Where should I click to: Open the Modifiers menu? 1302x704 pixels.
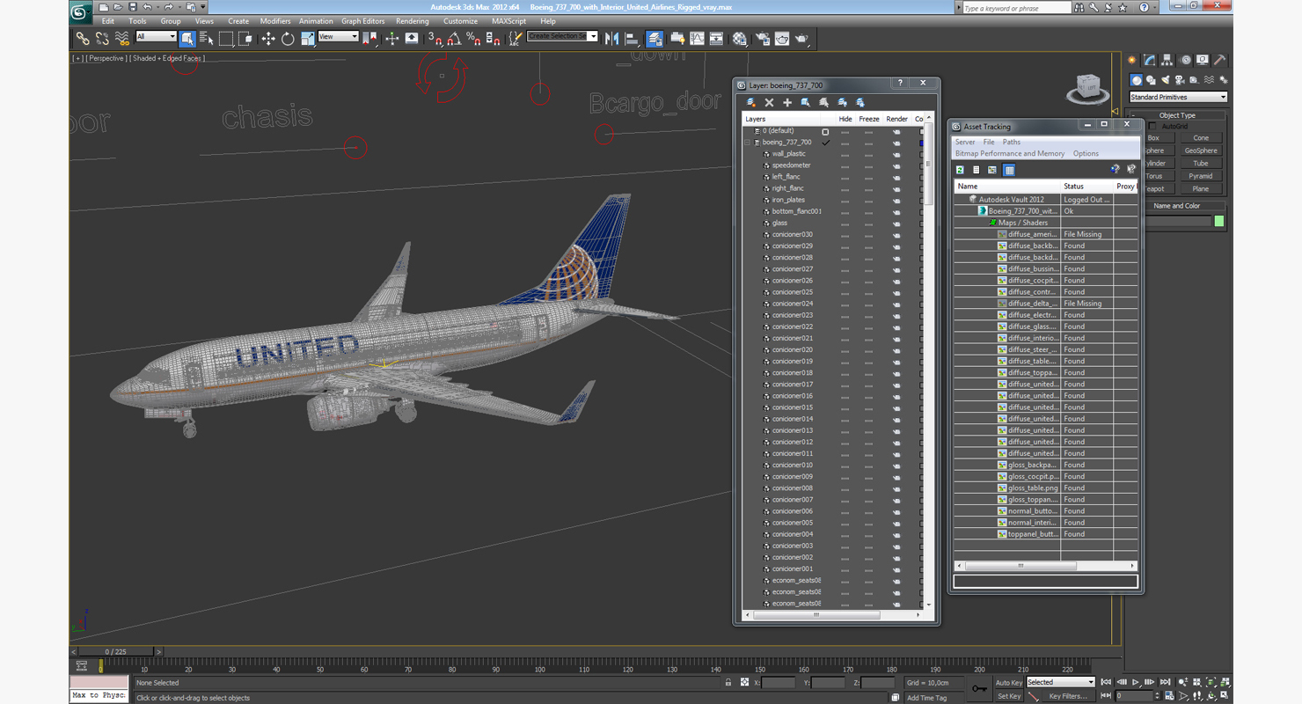point(275,21)
